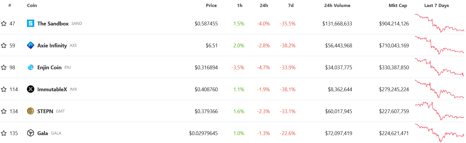
Task: View STEPN last 7 days sparkline
Action: point(439,111)
